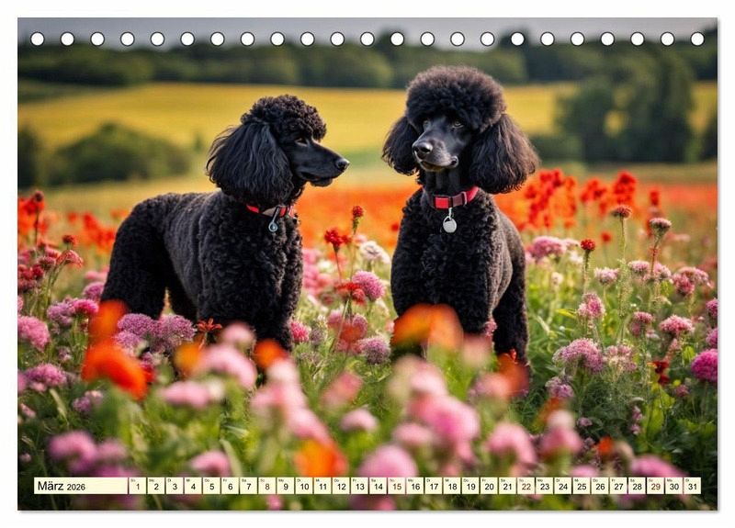Select day 2 in the calendar strip

click(155, 486)
